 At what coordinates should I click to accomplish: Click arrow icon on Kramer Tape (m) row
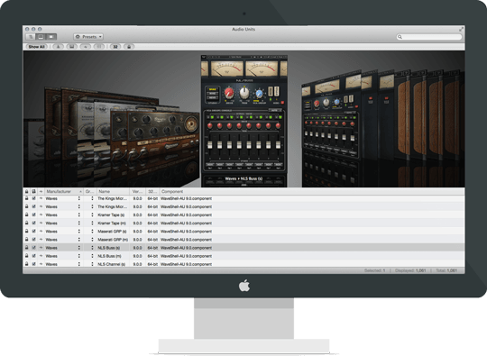[41, 223]
